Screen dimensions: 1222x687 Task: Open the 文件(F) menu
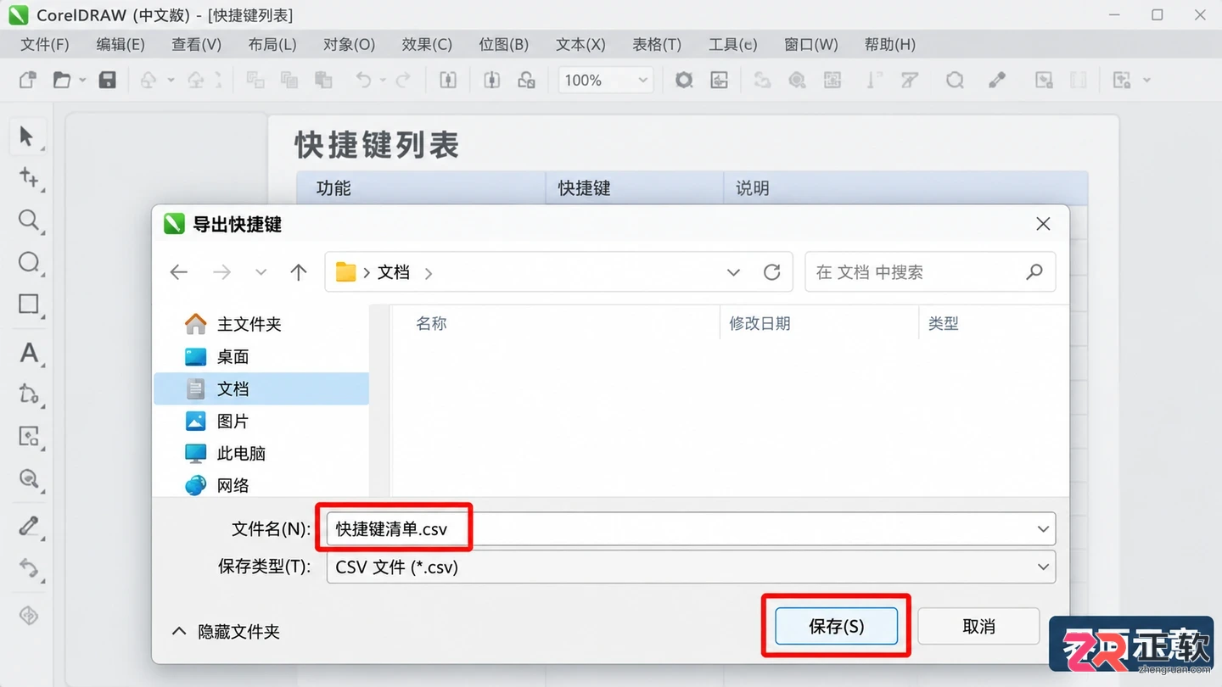(45, 44)
